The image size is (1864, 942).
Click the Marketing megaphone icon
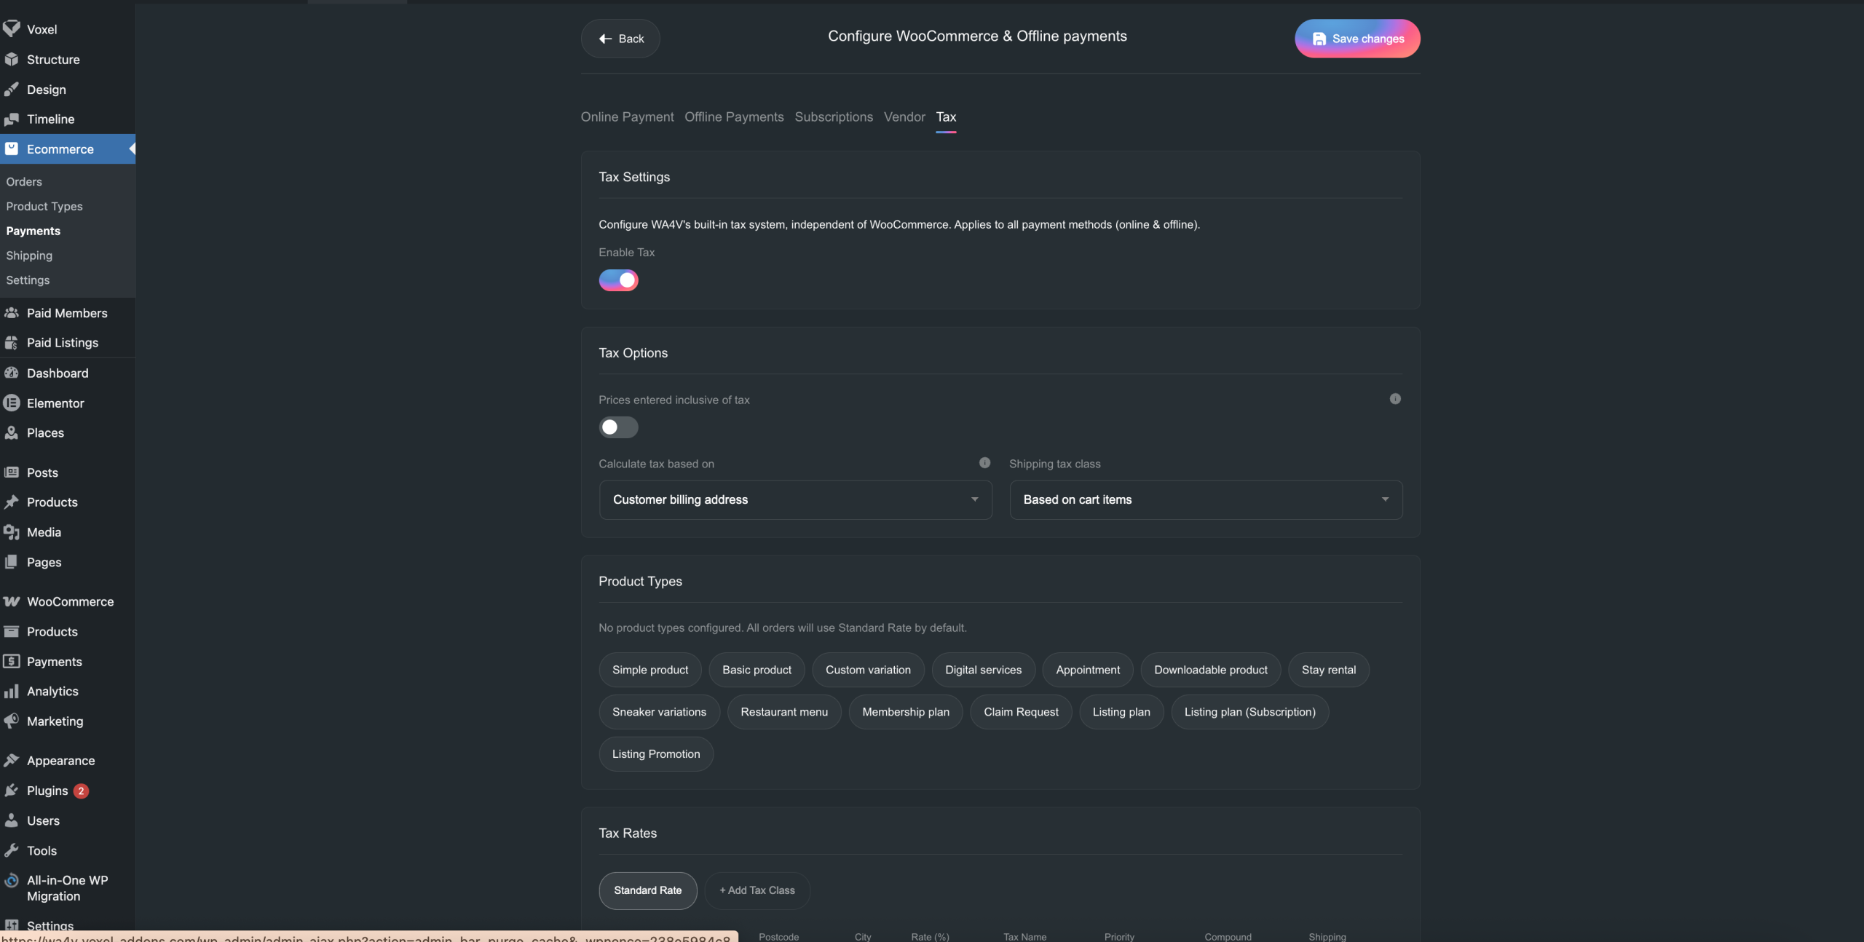(11, 721)
